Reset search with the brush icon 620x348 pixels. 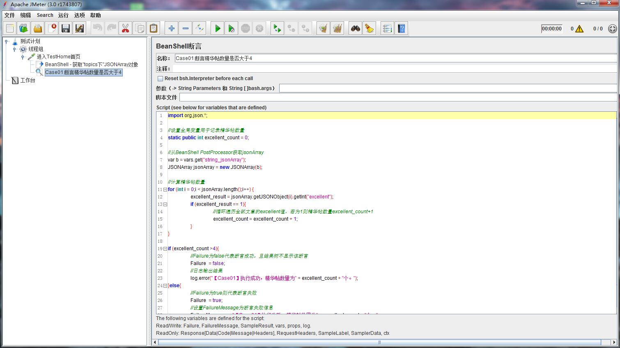coord(370,28)
